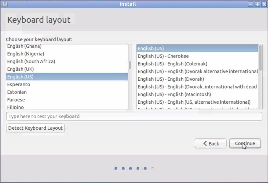Select the English (Colemak) variant
The image size is (268, 183).
pos(198,64)
